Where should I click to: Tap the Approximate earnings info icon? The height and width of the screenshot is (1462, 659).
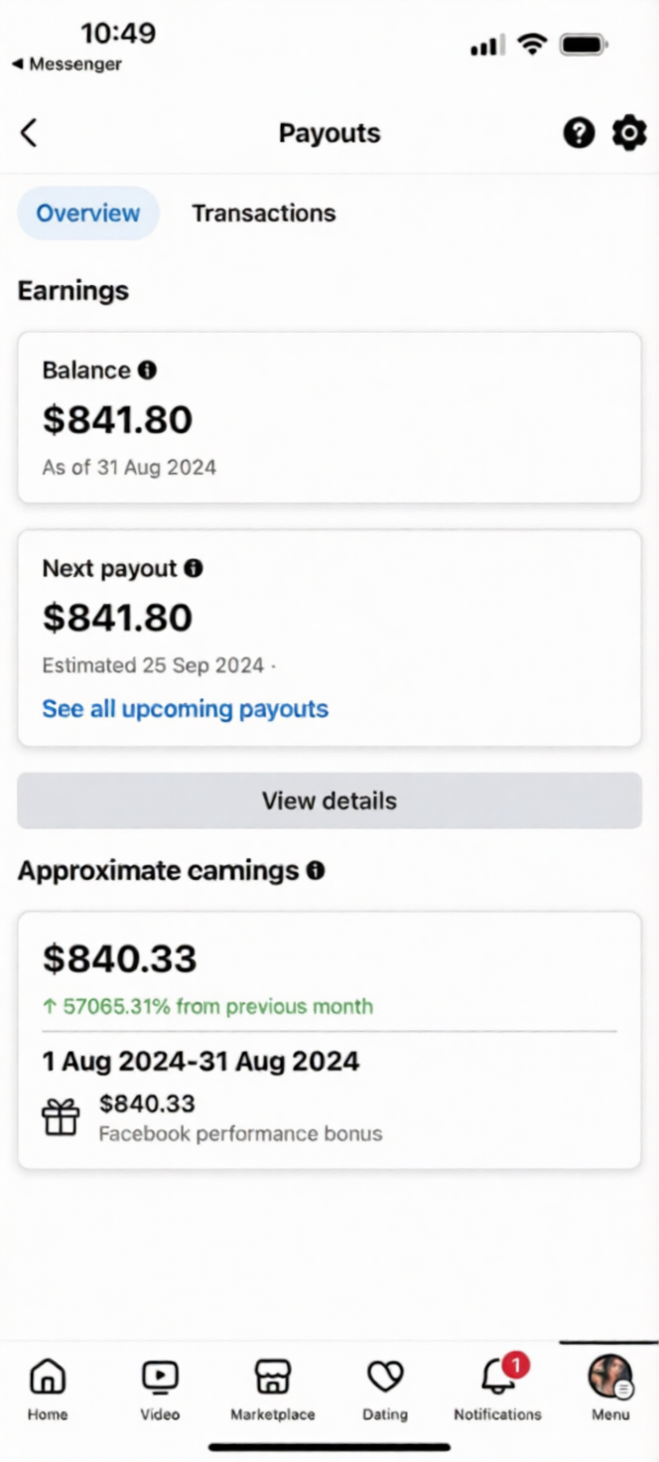point(316,871)
